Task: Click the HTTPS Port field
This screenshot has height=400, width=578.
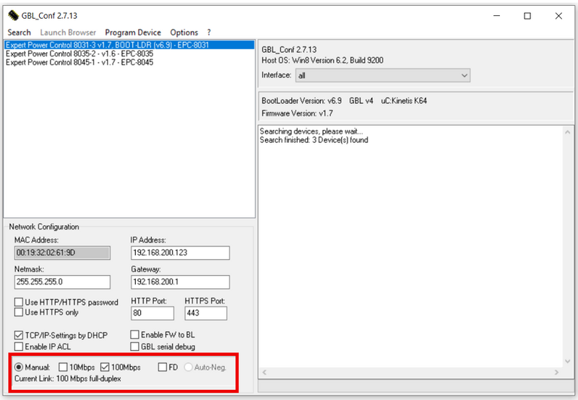Action: click(205, 313)
